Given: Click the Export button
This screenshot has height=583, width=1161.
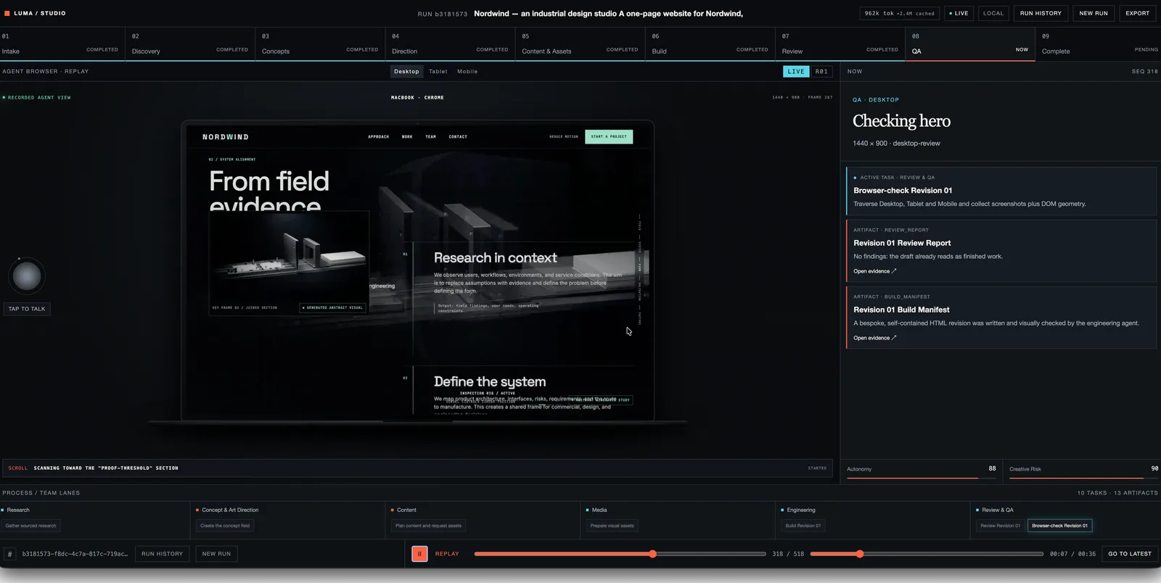Looking at the screenshot, I should pos(1137,13).
